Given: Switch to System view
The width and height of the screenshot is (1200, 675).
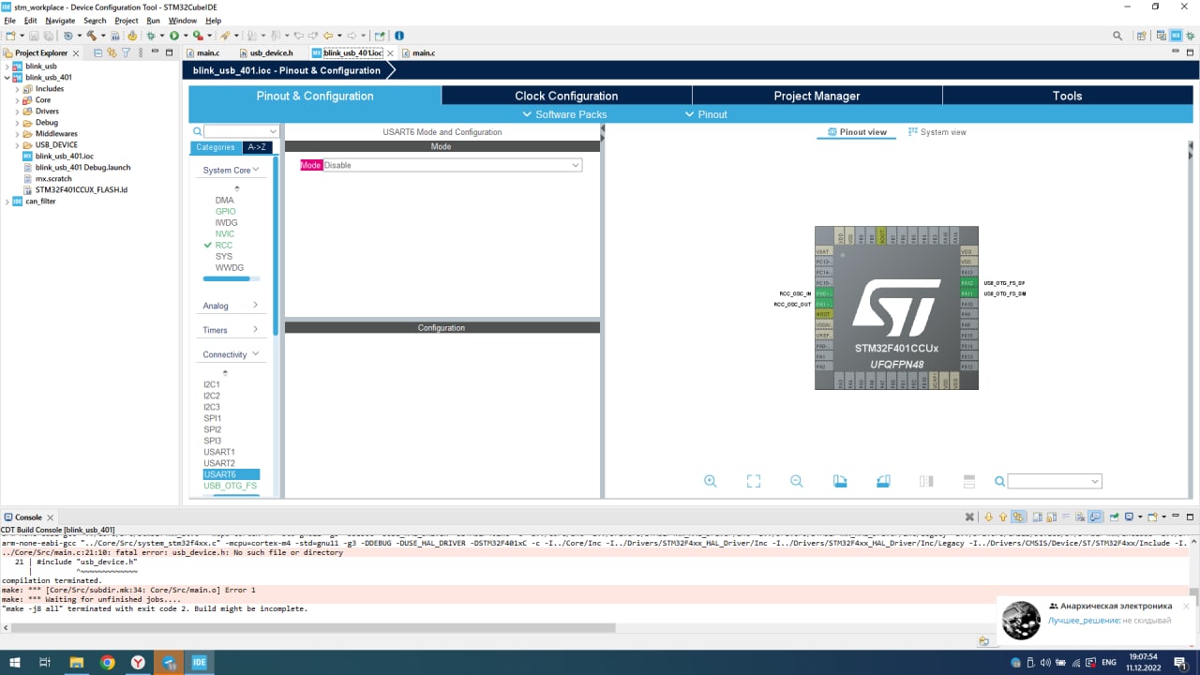Looking at the screenshot, I should [x=937, y=132].
